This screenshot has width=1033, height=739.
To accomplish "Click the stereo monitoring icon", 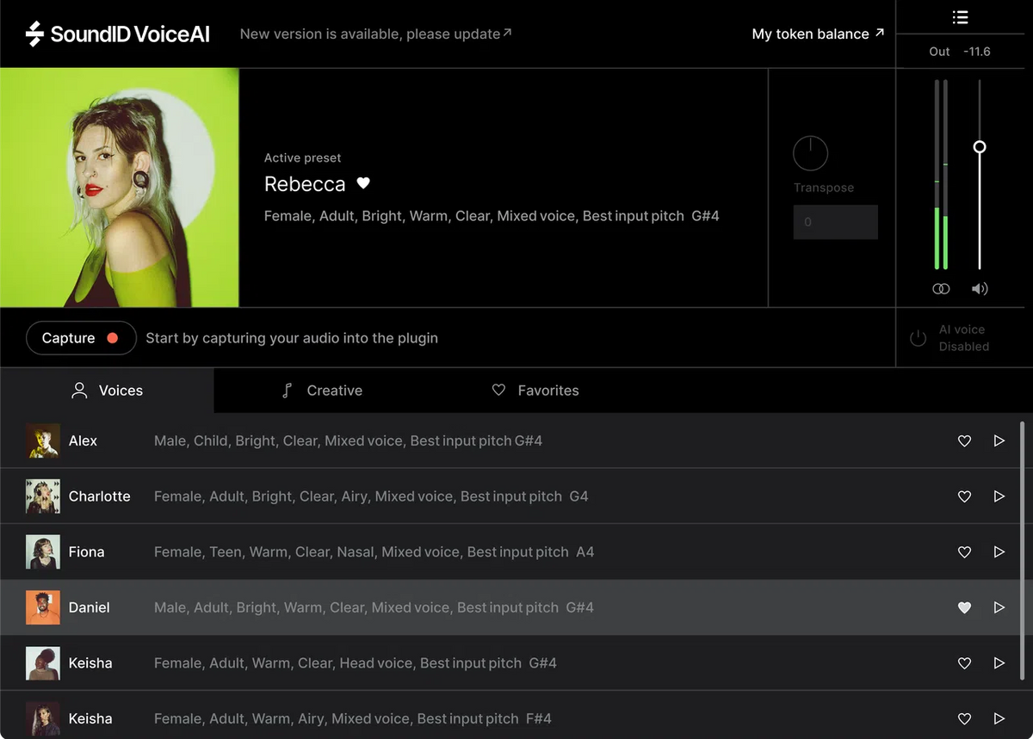I will pos(941,288).
